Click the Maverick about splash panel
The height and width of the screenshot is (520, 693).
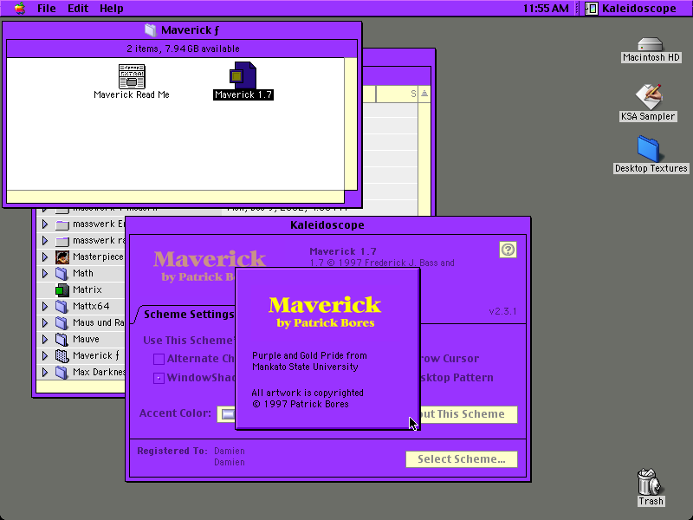tap(327, 348)
